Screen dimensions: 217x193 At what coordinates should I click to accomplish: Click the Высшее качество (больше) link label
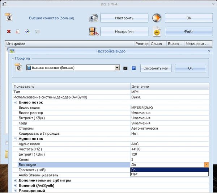(x=51, y=18)
